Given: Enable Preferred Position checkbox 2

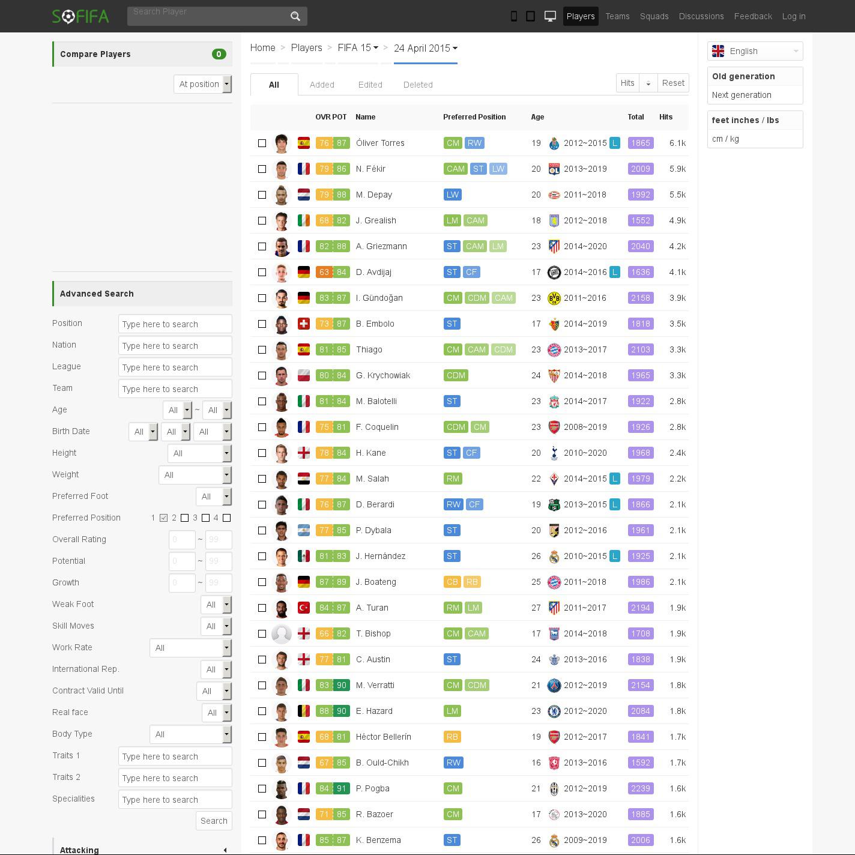Looking at the screenshot, I should [x=184, y=518].
